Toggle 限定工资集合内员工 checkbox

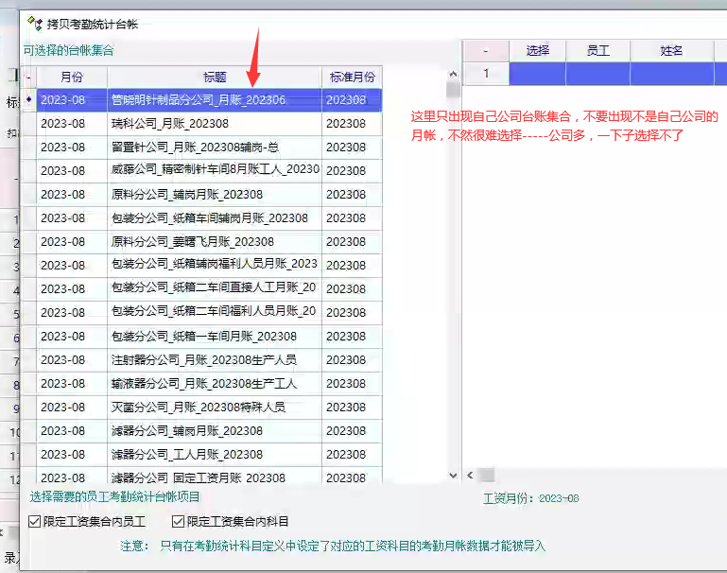click(35, 521)
